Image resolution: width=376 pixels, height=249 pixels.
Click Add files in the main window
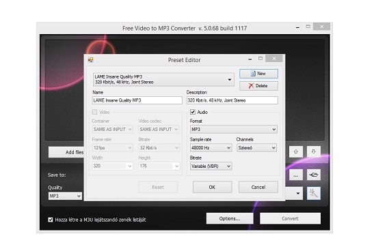point(66,152)
